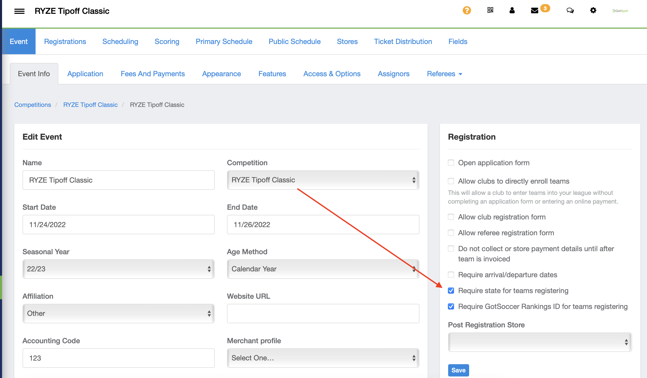Click the End Date field
The width and height of the screenshot is (647, 378).
click(323, 225)
